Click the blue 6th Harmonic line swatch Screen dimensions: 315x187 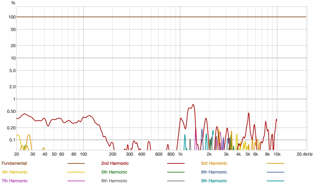[x=276, y=172]
